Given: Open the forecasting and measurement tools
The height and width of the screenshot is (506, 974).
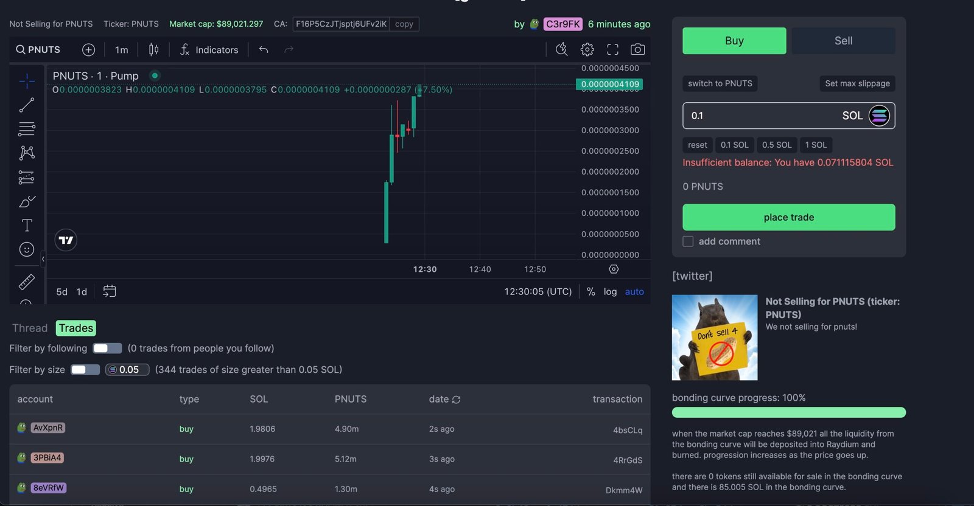Looking at the screenshot, I should click(x=27, y=177).
